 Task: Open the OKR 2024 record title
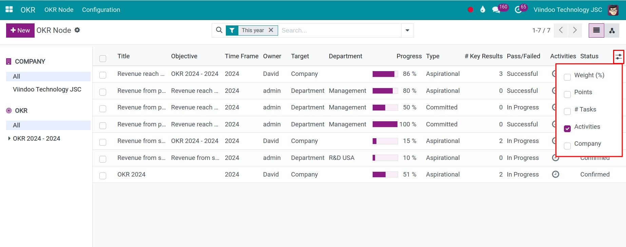(131, 174)
